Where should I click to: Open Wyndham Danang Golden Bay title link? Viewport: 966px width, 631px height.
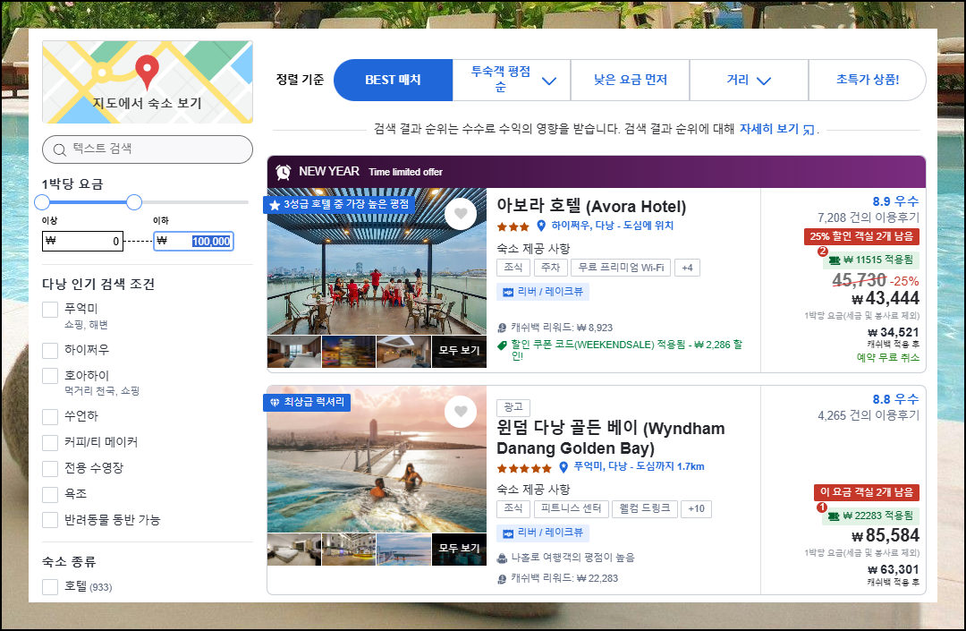coord(611,439)
